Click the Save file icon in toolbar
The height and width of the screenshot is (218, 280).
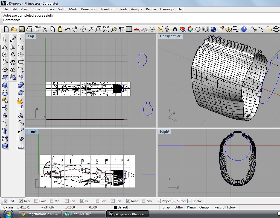22,29
